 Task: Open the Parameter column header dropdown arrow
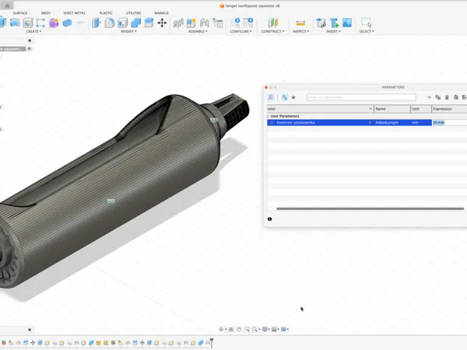click(370, 109)
